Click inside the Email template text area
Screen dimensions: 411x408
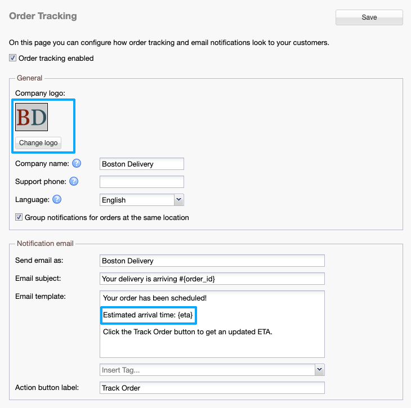tap(212, 324)
